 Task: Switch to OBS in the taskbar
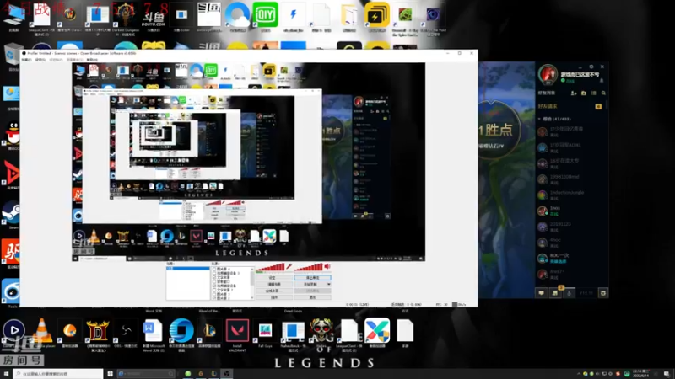coord(227,374)
